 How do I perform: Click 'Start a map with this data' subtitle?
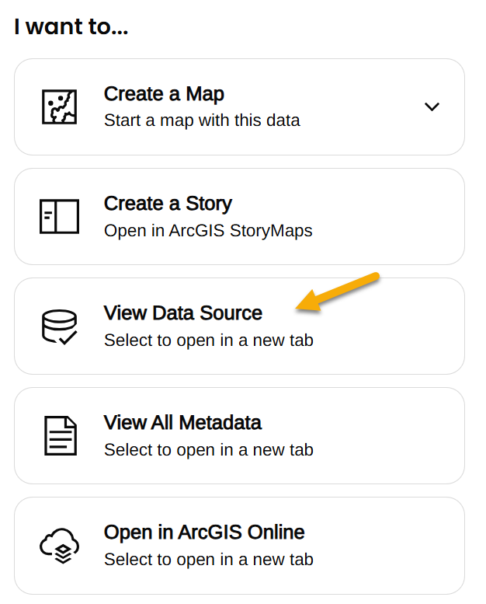click(202, 120)
